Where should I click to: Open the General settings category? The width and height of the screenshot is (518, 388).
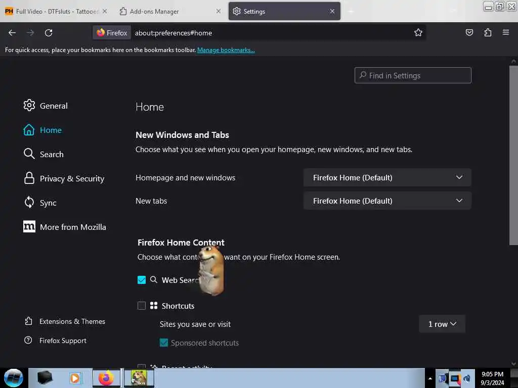(x=54, y=106)
